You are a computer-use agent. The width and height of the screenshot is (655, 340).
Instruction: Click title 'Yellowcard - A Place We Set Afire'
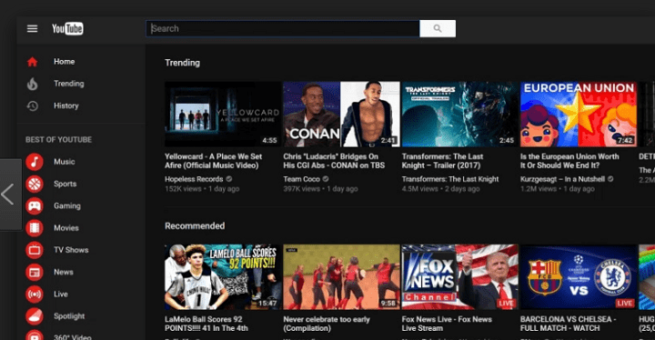[x=214, y=161]
